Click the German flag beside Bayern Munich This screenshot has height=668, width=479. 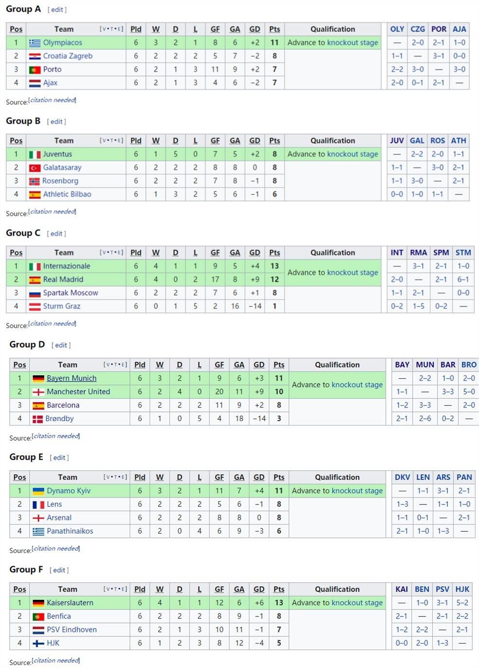point(38,378)
